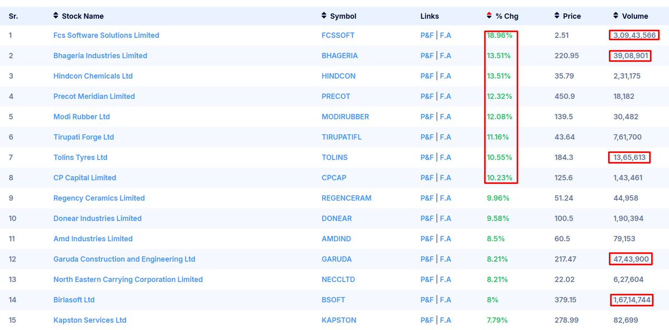Open CP Capital Limited stock page

[84, 178]
